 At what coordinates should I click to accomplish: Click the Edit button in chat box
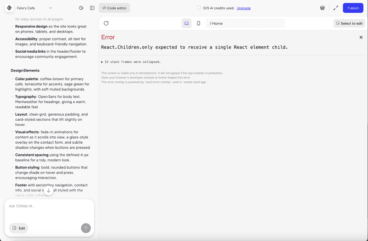19,228
